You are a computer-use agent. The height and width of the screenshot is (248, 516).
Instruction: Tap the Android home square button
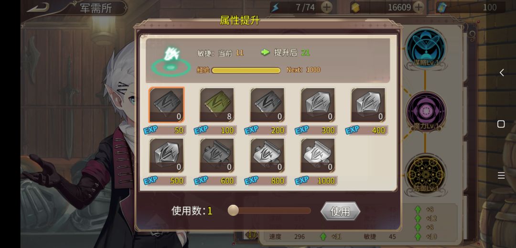click(501, 124)
